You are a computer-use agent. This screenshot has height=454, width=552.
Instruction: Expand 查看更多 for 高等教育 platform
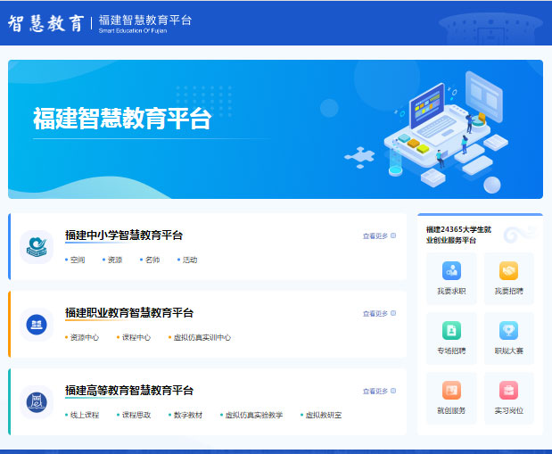pyautogui.click(x=379, y=392)
